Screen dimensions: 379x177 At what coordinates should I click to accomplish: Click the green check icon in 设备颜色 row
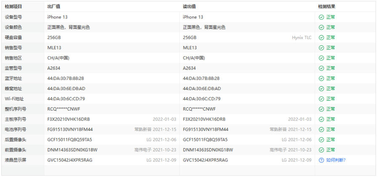coord(321,27)
